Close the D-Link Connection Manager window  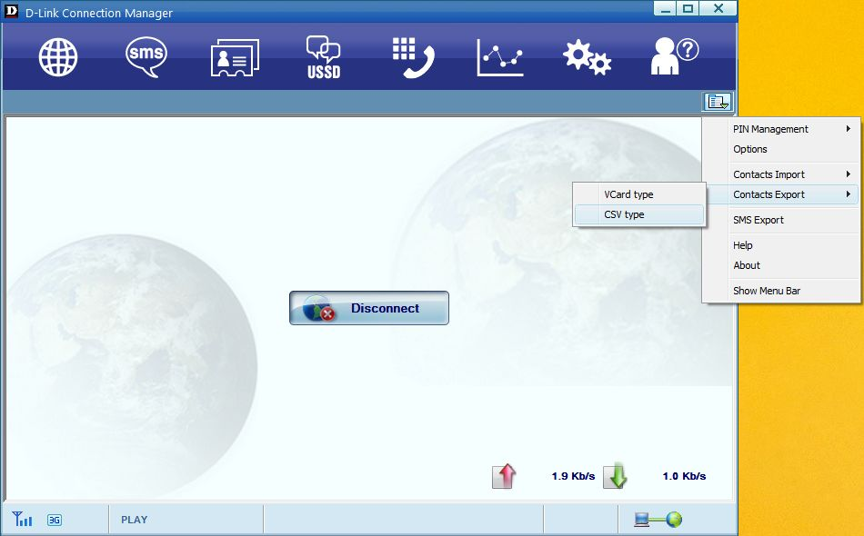point(718,8)
